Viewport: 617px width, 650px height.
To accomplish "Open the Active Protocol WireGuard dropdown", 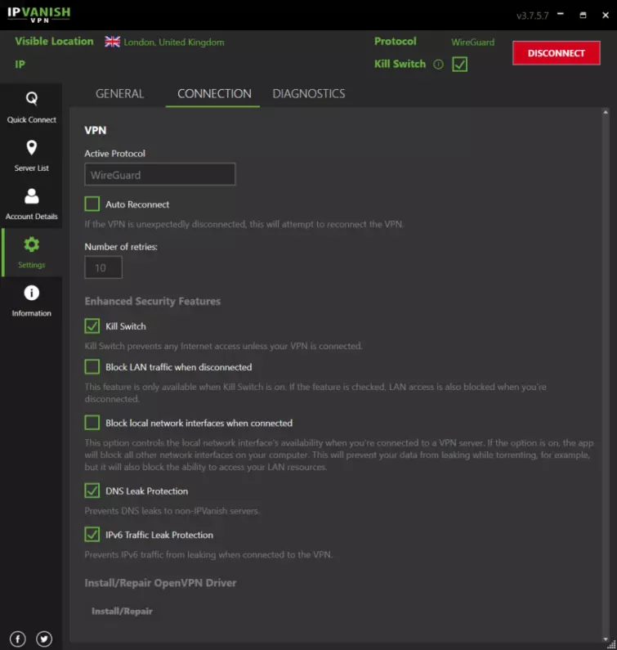I will [160, 174].
